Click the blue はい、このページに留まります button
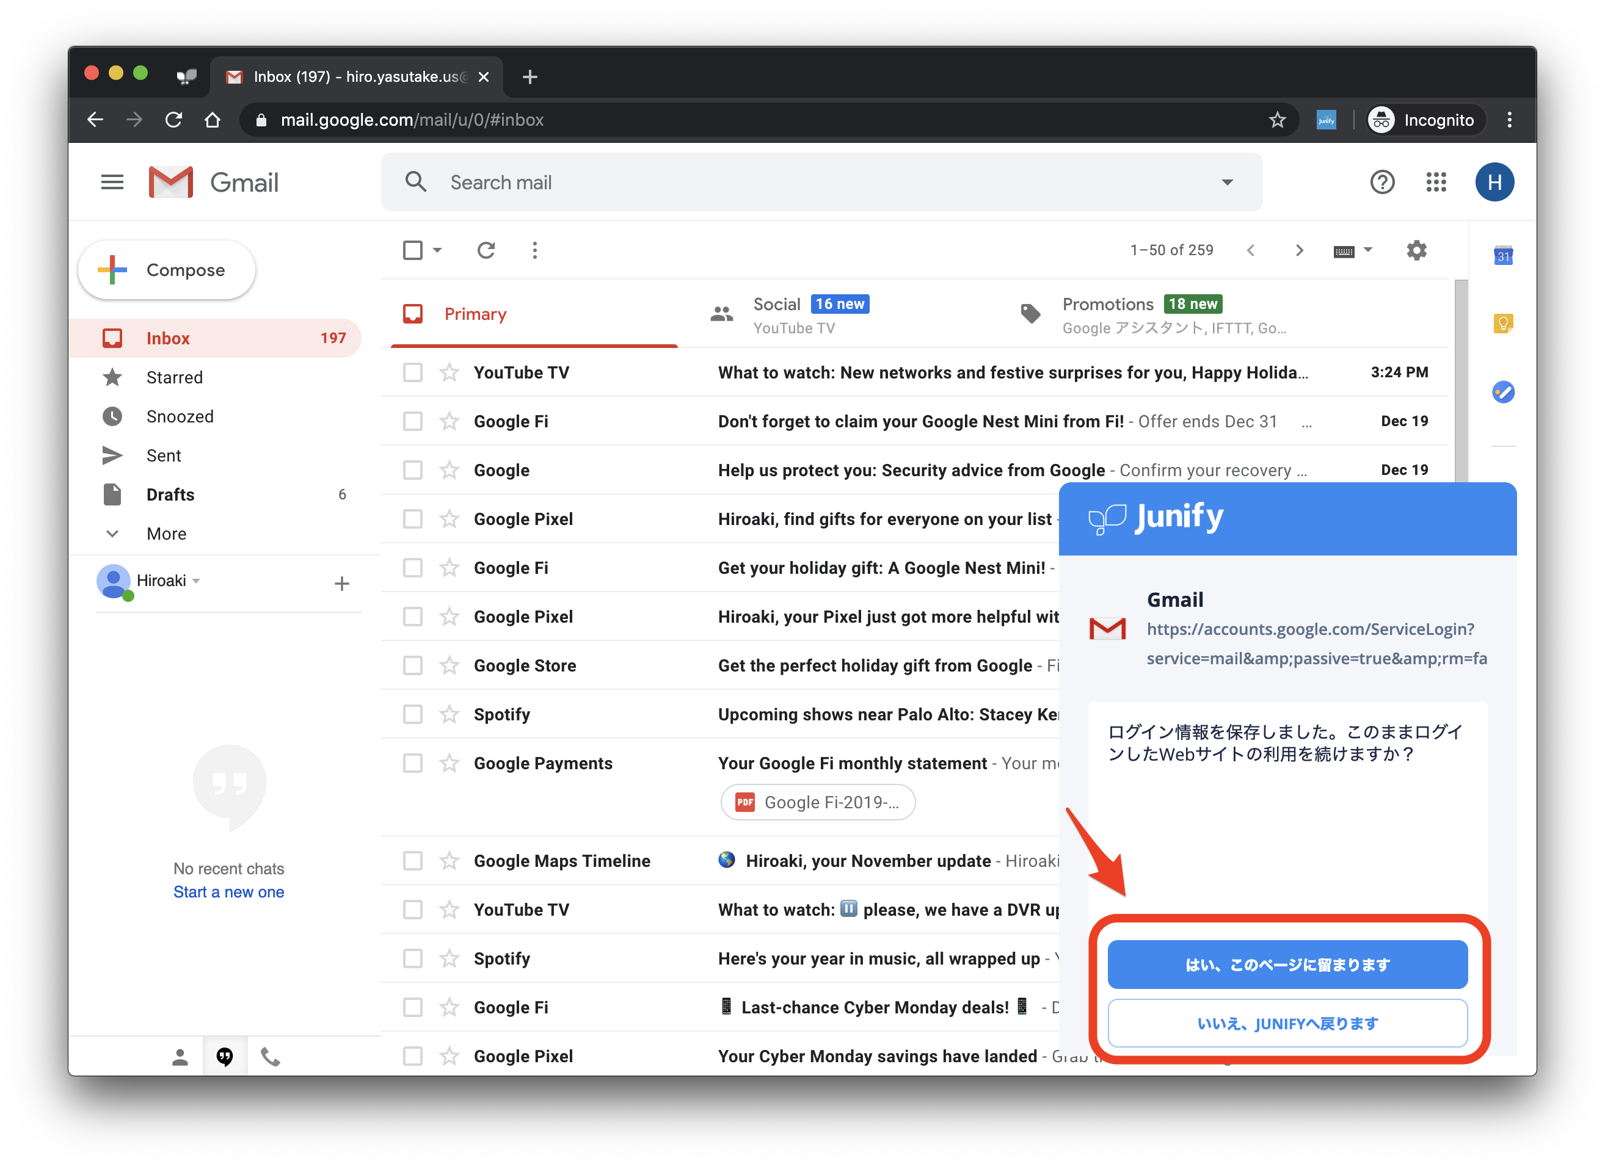1605x1166 pixels. click(1287, 965)
